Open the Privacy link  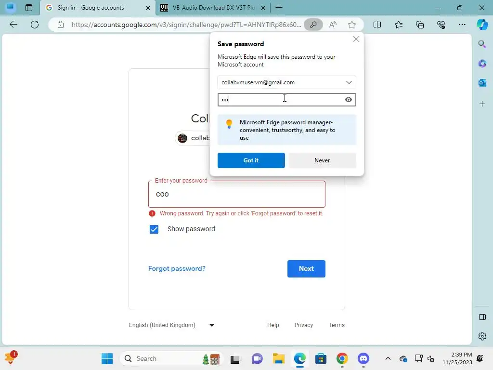[303, 325]
